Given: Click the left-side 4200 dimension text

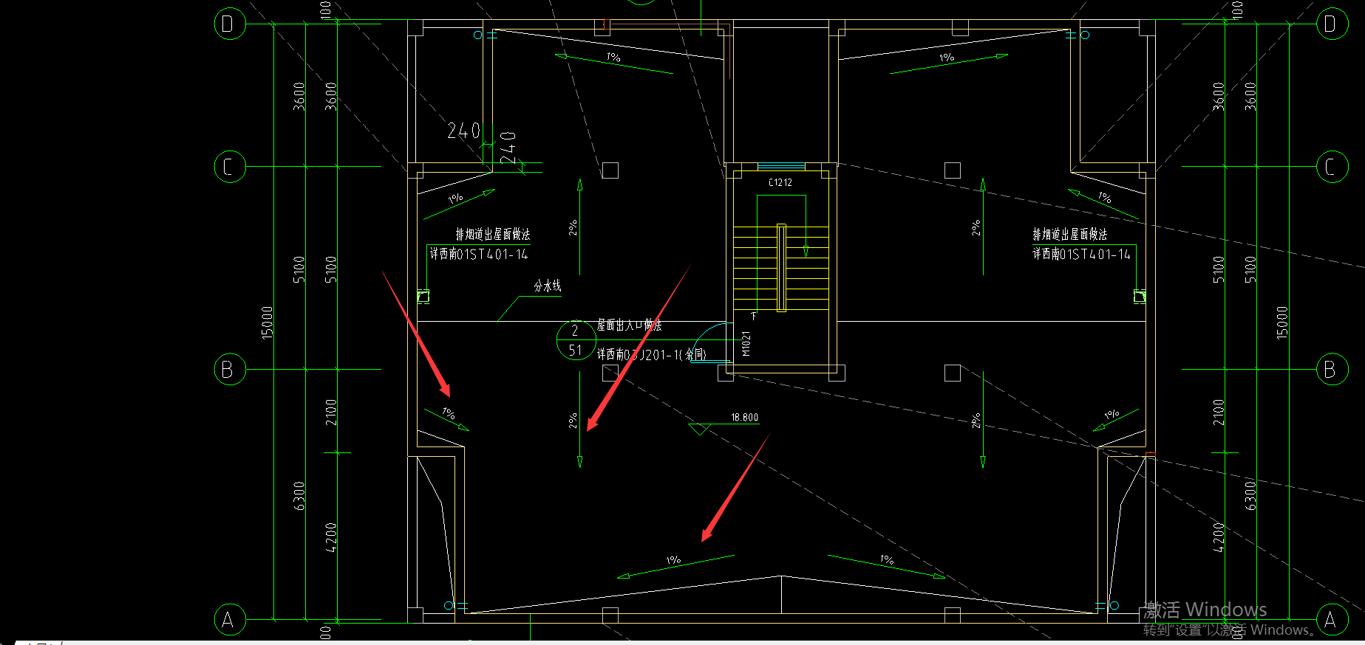Looking at the screenshot, I should tap(331, 537).
